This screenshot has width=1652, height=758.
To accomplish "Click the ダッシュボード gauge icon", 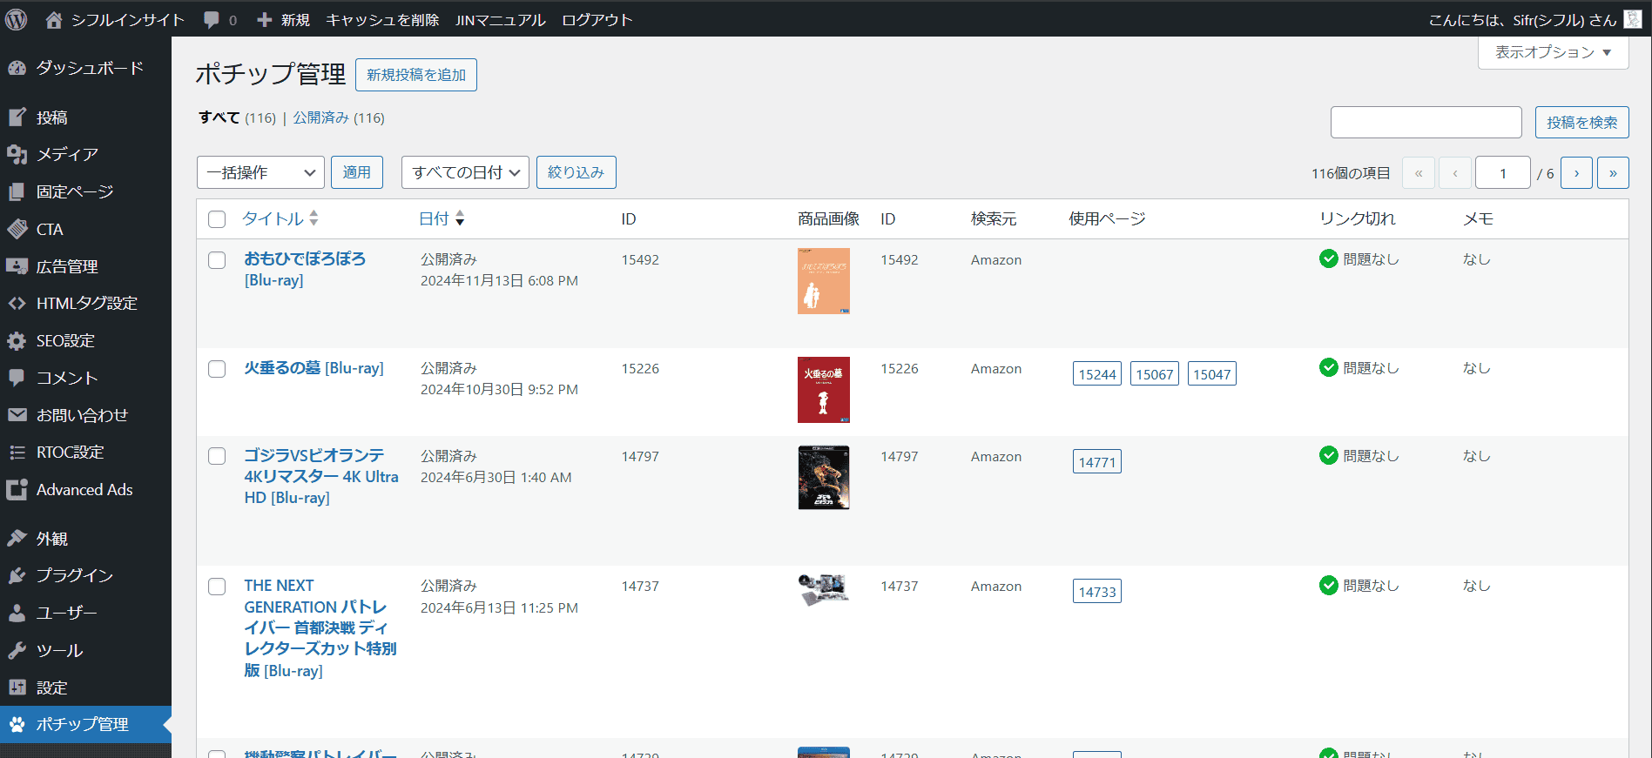I will pos(17,68).
